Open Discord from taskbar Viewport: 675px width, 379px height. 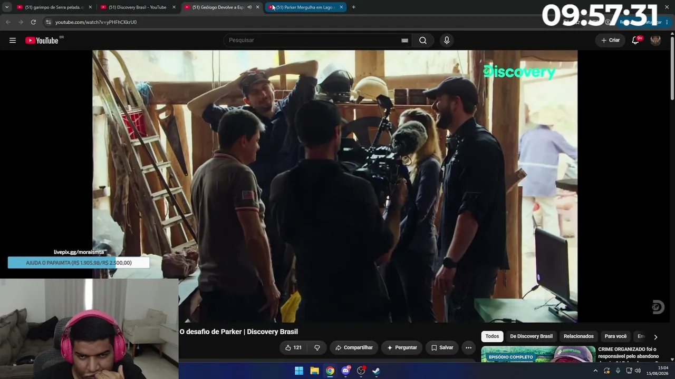(x=345, y=371)
